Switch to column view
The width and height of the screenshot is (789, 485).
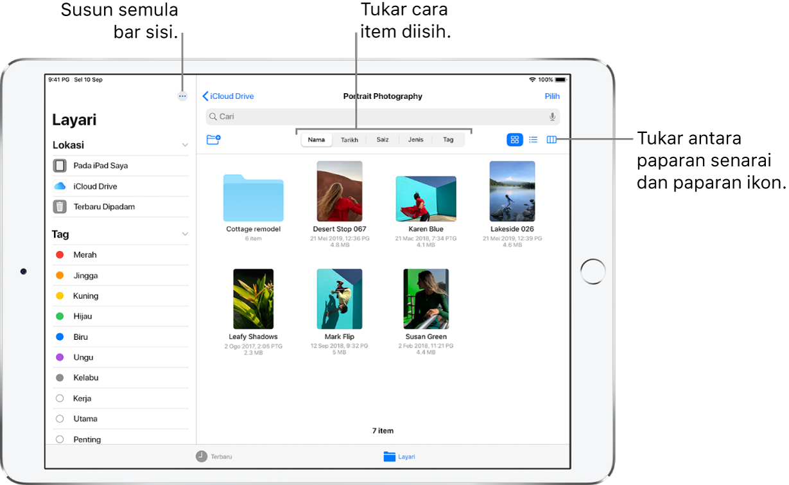[552, 139]
